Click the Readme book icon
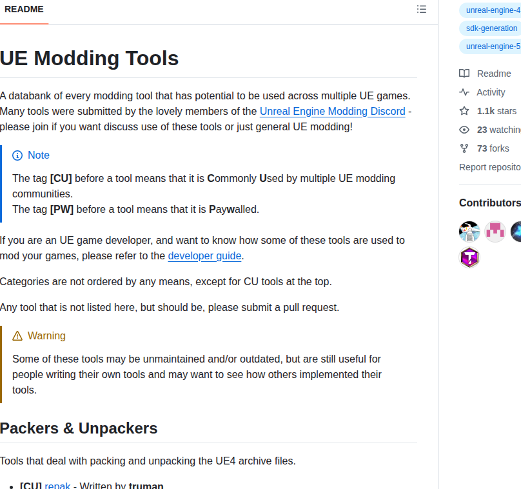The width and height of the screenshot is (521, 489). pos(464,74)
